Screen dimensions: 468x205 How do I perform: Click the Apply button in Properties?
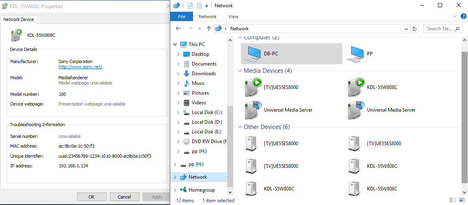pos(157,197)
